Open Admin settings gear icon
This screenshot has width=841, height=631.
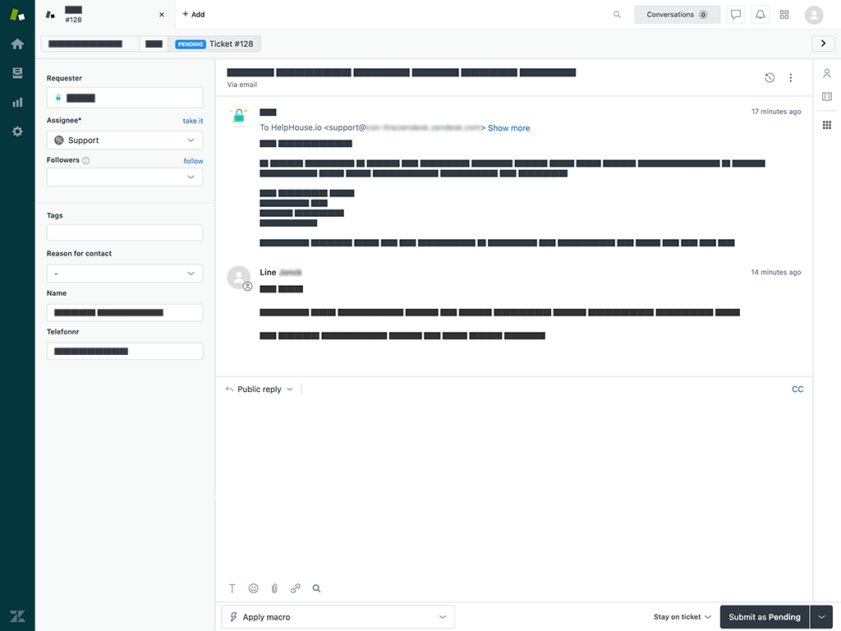click(x=17, y=131)
